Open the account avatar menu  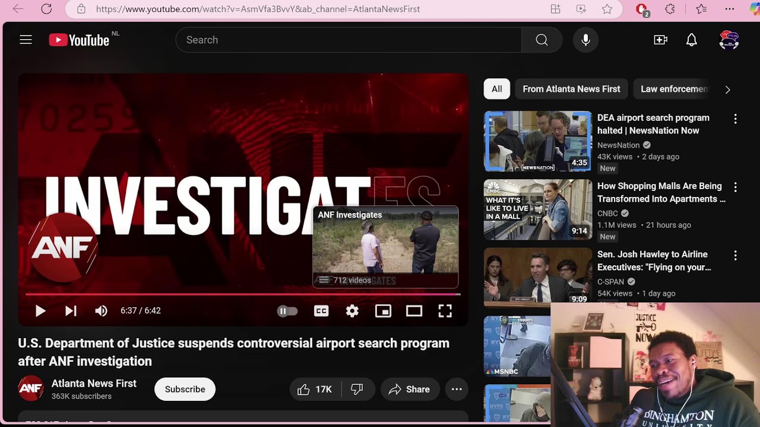point(729,40)
